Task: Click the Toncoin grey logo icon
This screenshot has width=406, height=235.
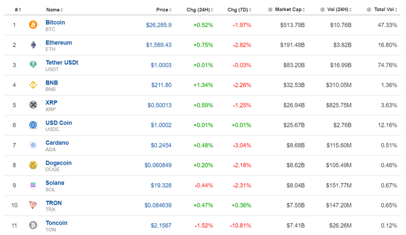Action: 33,225
